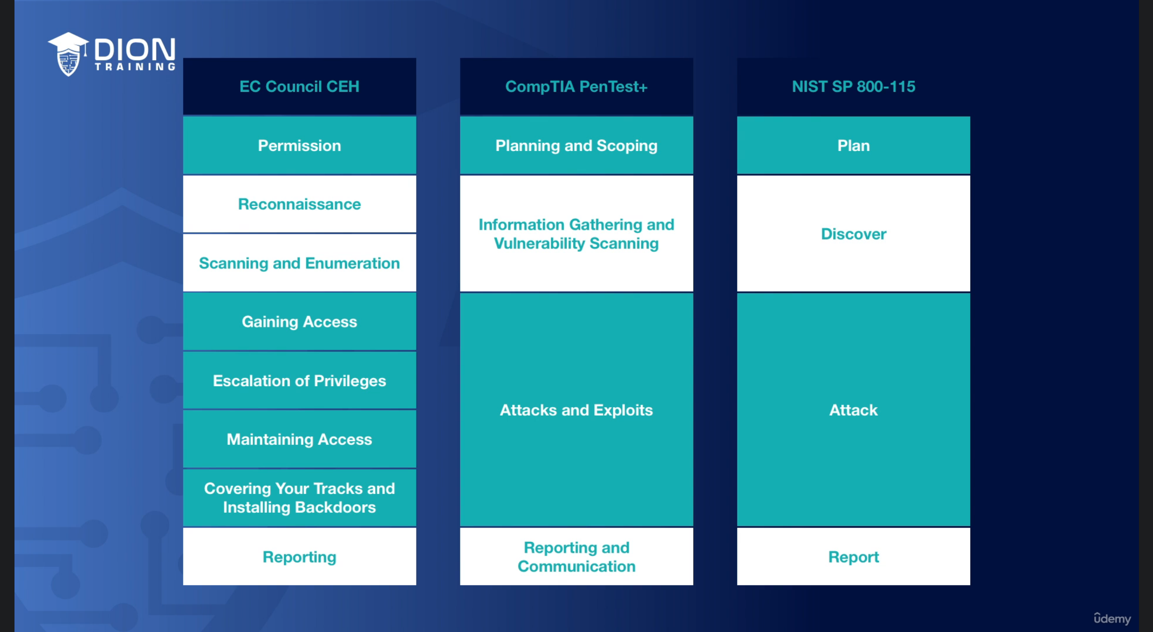This screenshot has width=1153, height=632.
Task: Click the Information Gathering cell background
Action: click(566, 233)
